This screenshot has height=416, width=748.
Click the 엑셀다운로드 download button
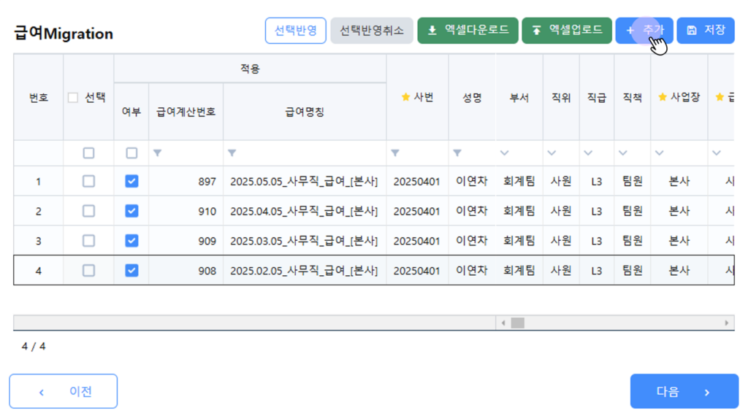point(467,31)
